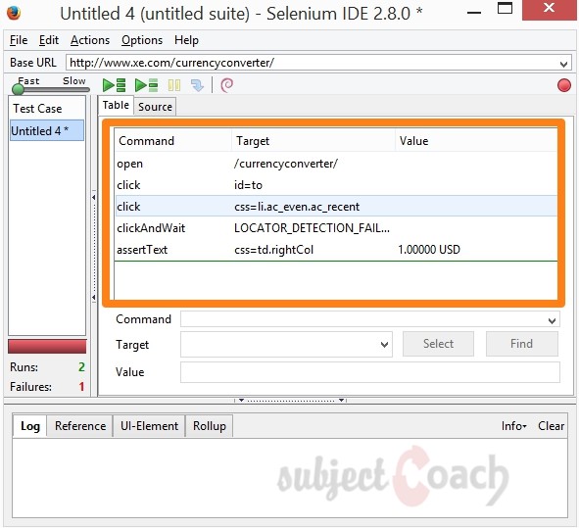Open the Options menu

[142, 40]
